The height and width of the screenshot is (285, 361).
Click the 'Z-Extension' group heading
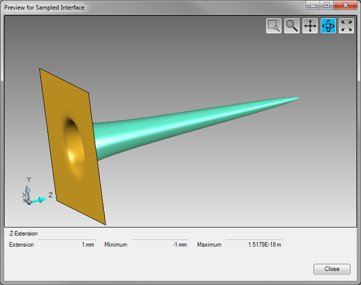click(x=23, y=234)
